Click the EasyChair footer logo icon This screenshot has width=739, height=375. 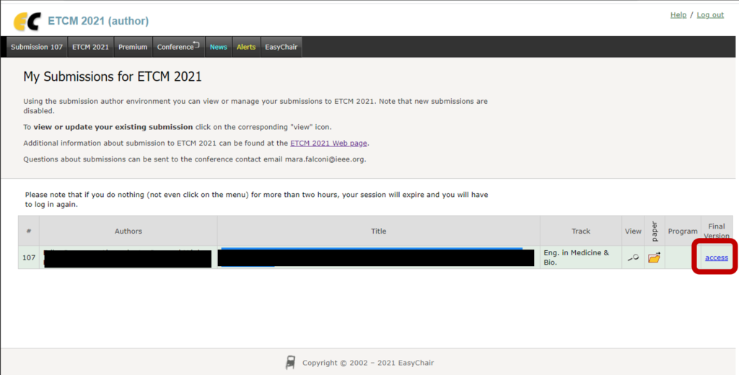click(x=290, y=362)
